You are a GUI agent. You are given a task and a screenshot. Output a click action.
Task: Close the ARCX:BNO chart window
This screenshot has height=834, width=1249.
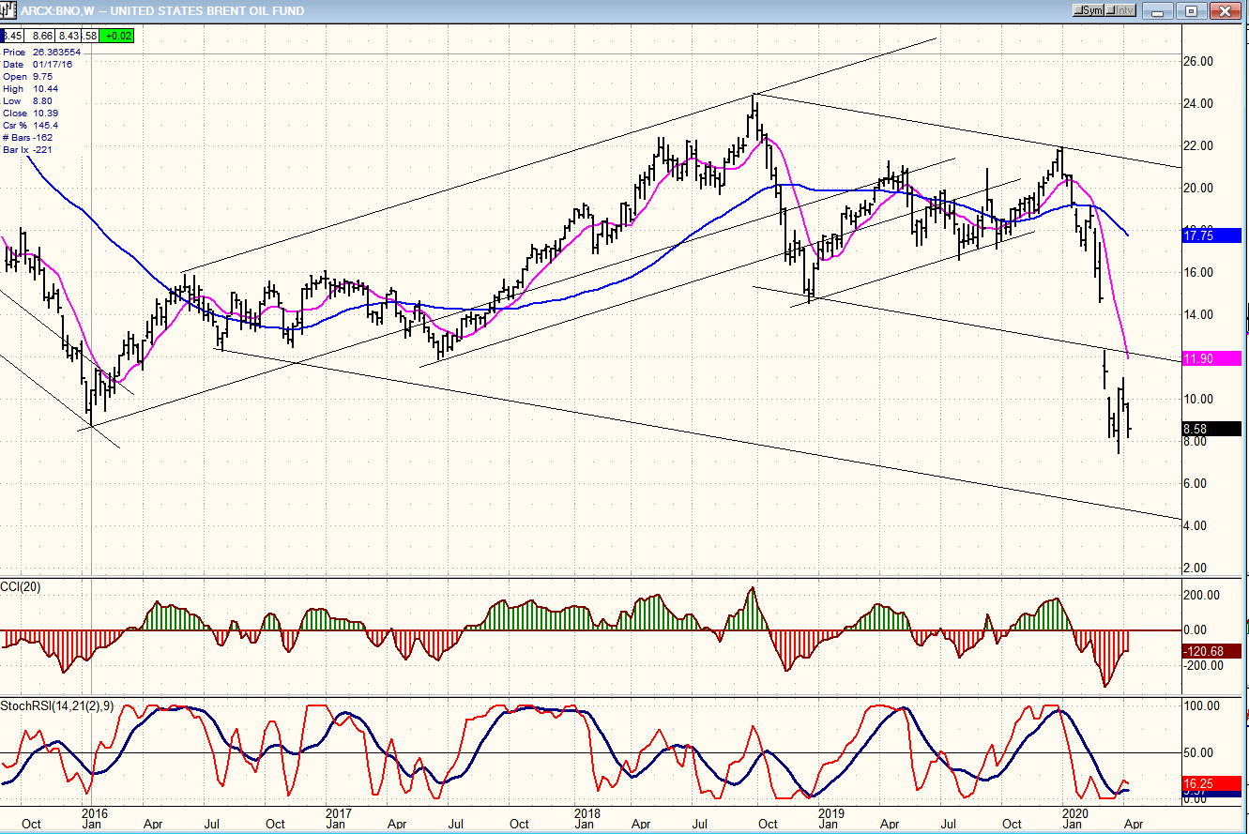point(1223,10)
